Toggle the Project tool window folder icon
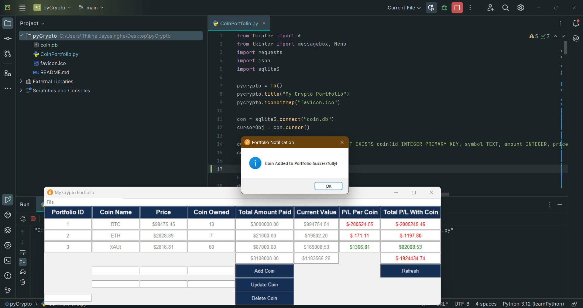 point(8,23)
